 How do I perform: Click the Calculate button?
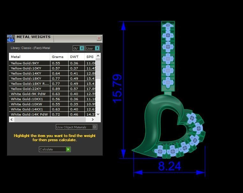point(55,149)
